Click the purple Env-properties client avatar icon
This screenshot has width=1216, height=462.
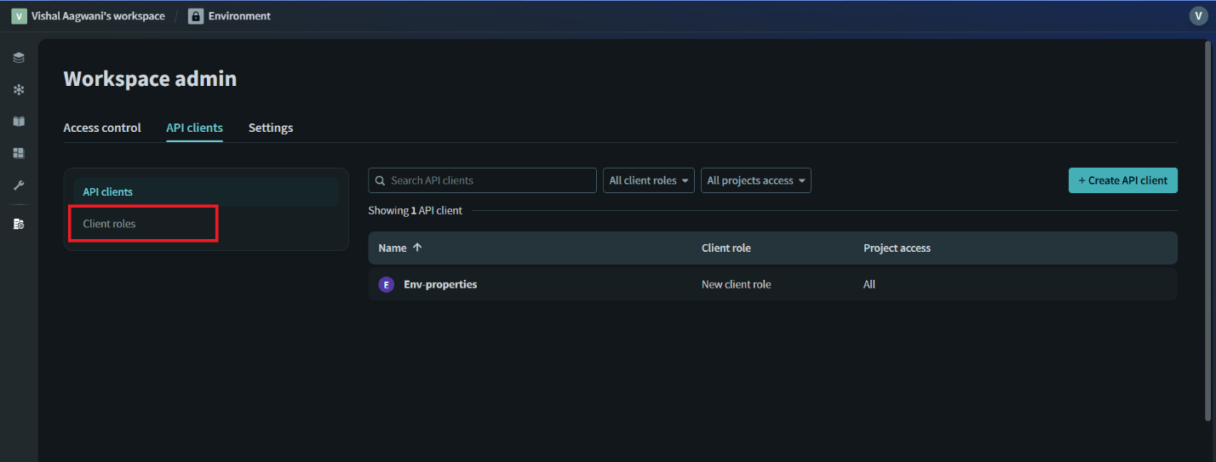pyautogui.click(x=386, y=285)
